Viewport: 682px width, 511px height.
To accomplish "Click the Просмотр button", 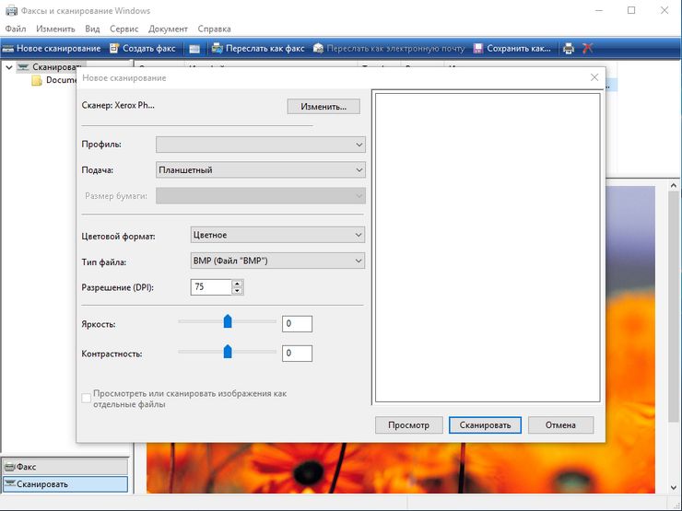I will 409,425.
